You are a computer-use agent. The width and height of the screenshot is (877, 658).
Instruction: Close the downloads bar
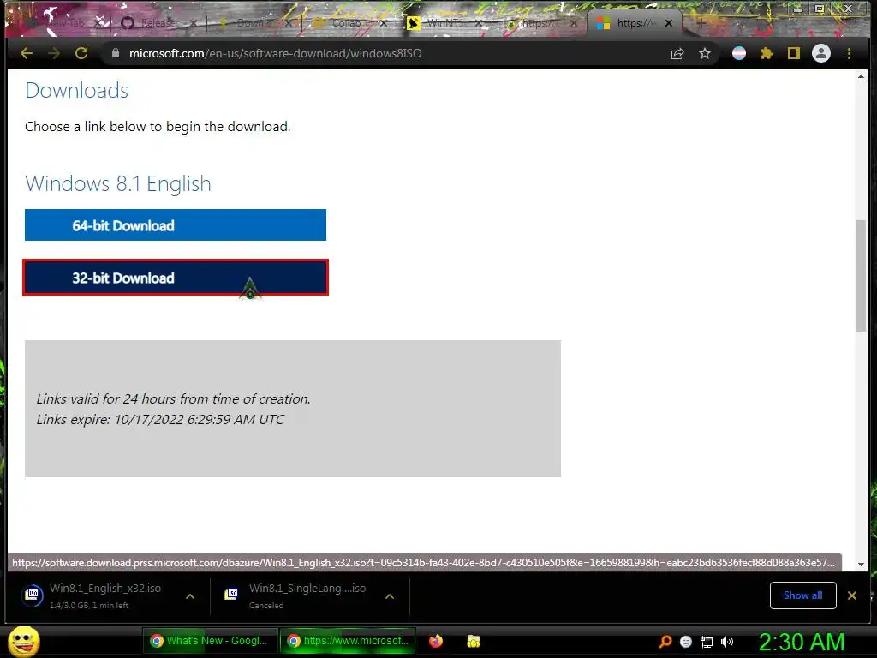(852, 595)
